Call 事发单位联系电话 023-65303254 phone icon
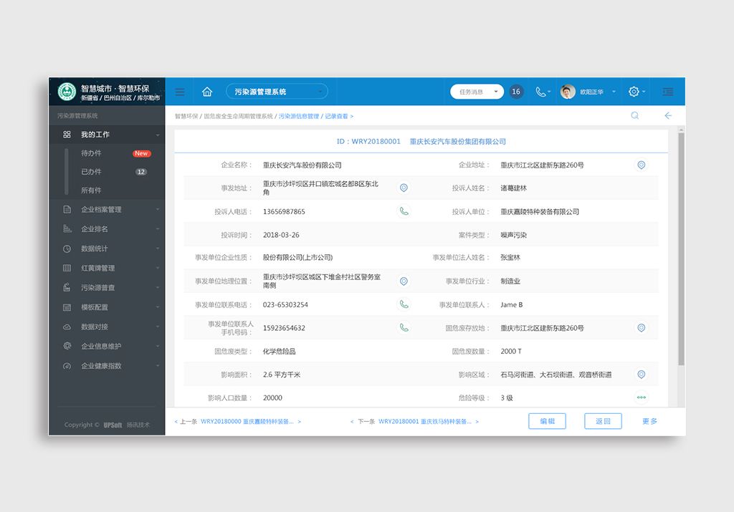Viewport: 734px width, 512px height. (404, 304)
